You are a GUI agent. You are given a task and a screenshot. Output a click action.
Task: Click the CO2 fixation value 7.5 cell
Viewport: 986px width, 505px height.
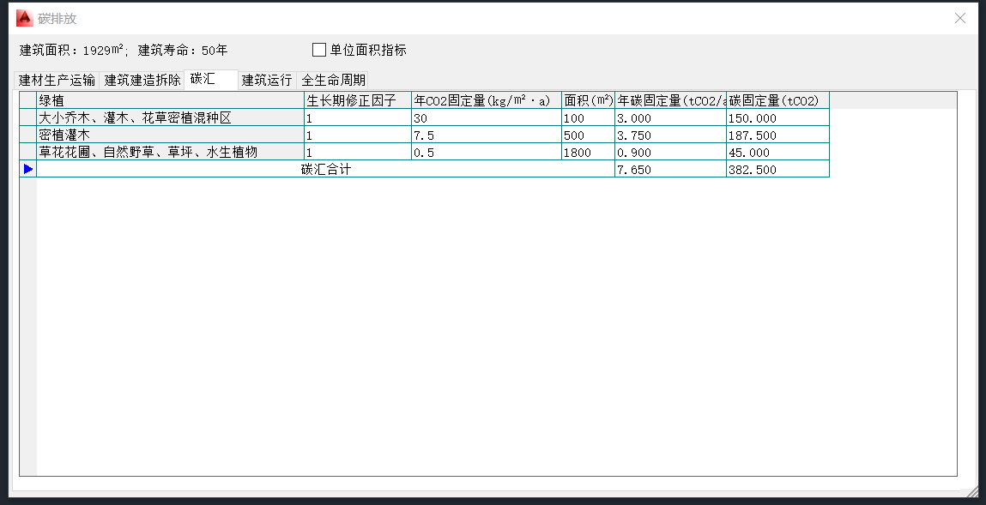(x=486, y=135)
